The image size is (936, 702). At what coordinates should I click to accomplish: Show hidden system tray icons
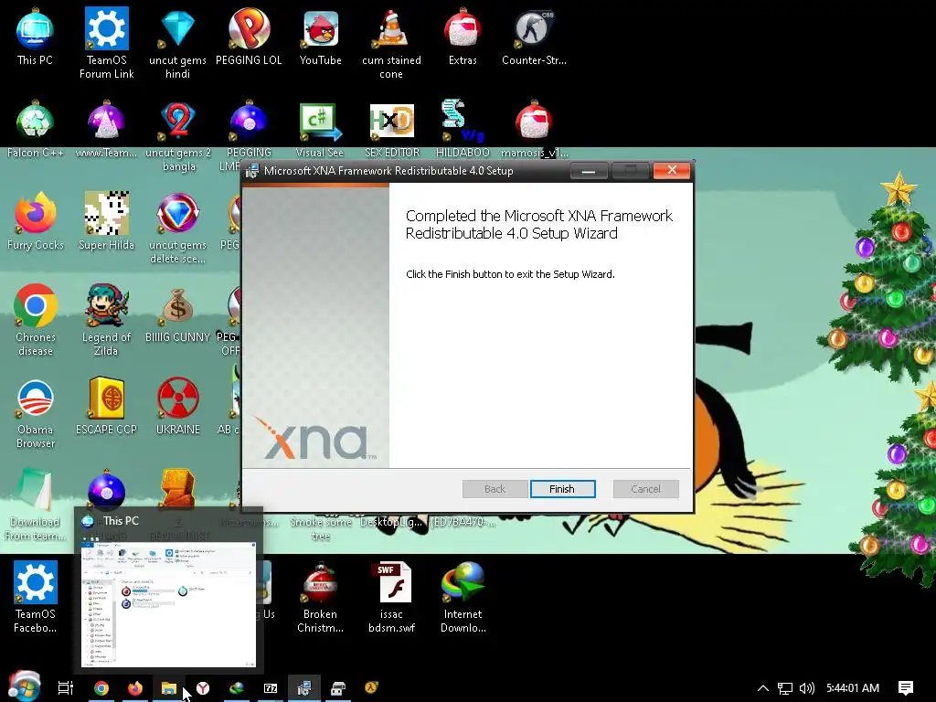(x=763, y=688)
